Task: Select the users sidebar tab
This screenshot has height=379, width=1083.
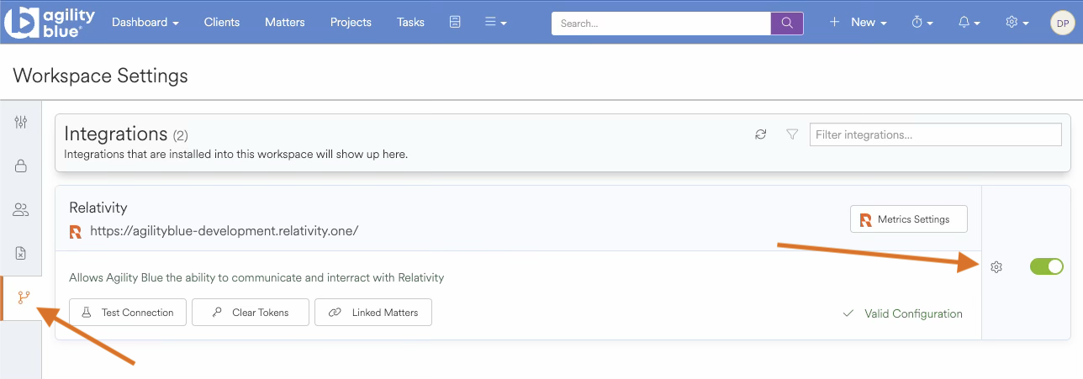Action: [x=21, y=210]
